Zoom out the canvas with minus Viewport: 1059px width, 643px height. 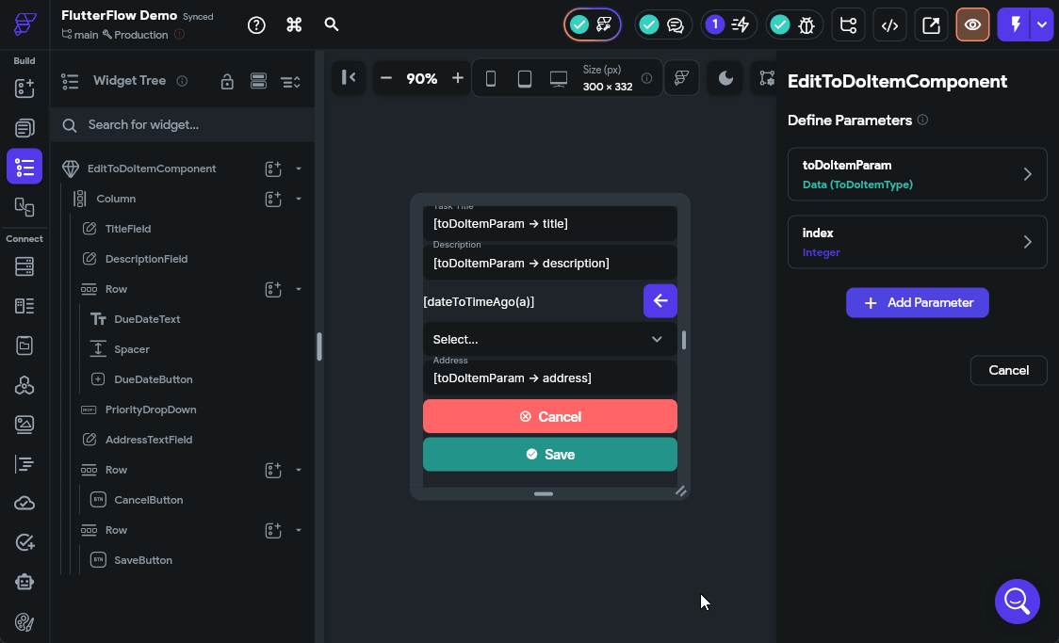click(x=385, y=79)
